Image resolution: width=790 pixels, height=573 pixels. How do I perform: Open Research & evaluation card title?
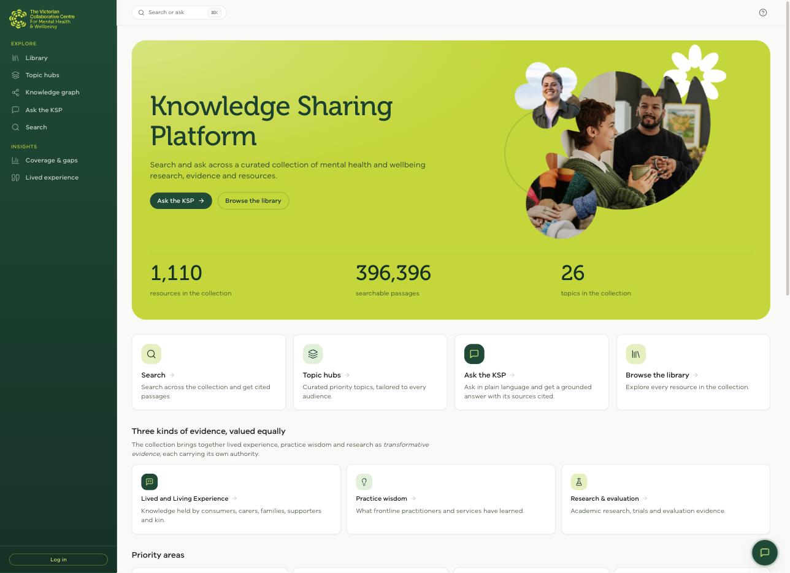click(x=605, y=498)
